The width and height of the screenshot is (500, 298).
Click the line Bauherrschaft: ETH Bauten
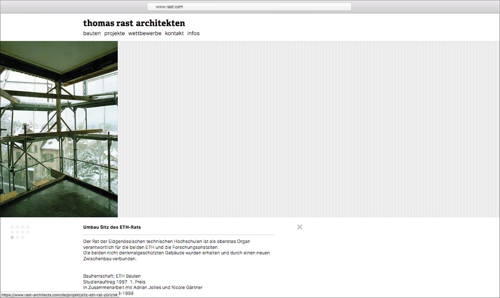(112, 276)
